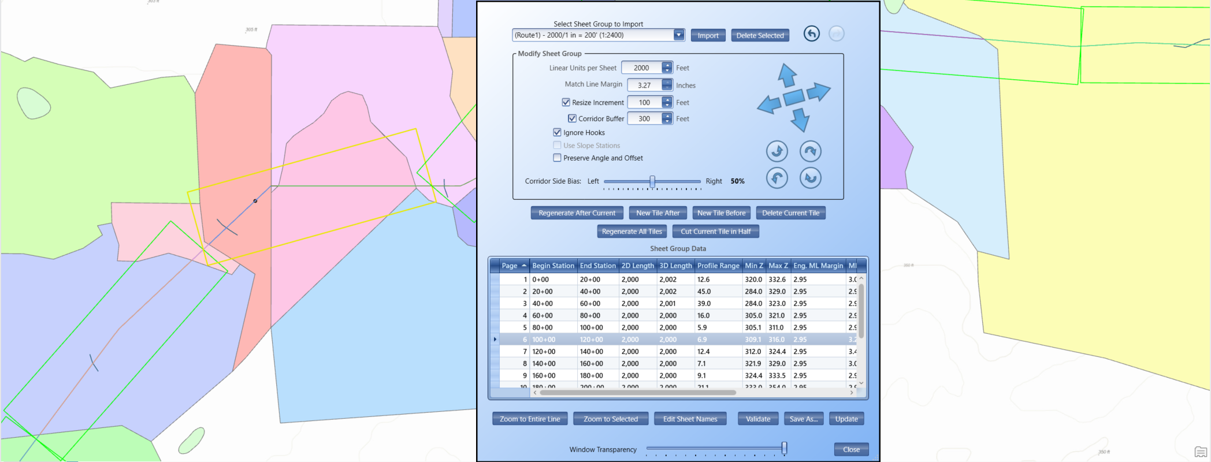
Task: Decrease Resize Increment with down spinner
Action: point(667,105)
